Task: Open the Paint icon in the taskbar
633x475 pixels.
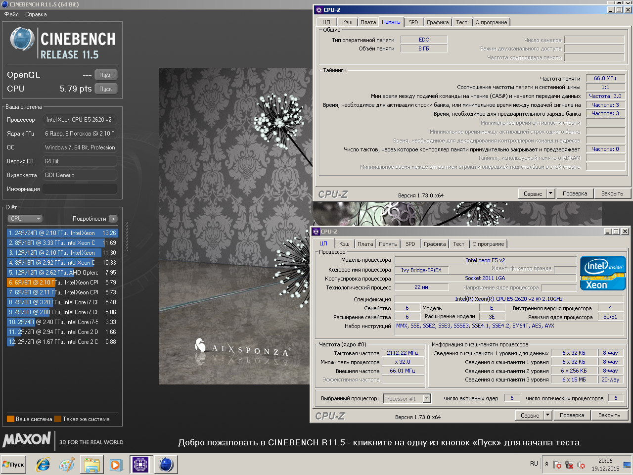Action: click(x=67, y=465)
